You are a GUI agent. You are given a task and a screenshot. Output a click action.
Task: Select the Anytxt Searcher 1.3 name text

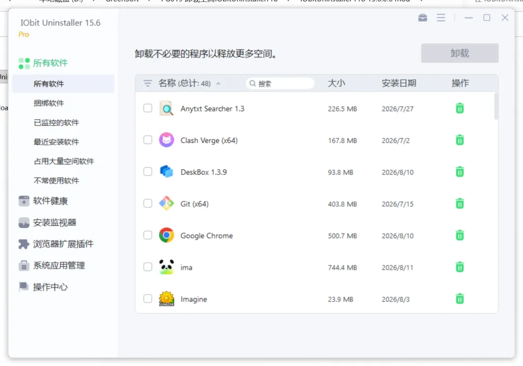(x=213, y=108)
